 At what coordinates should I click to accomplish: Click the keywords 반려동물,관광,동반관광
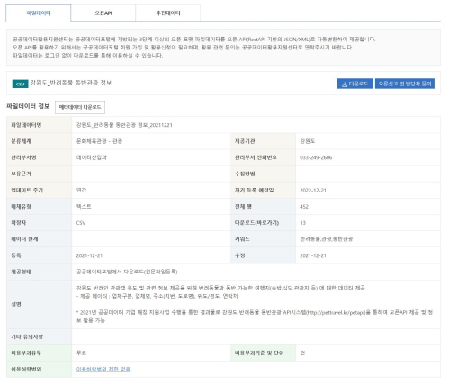pos(327,239)
